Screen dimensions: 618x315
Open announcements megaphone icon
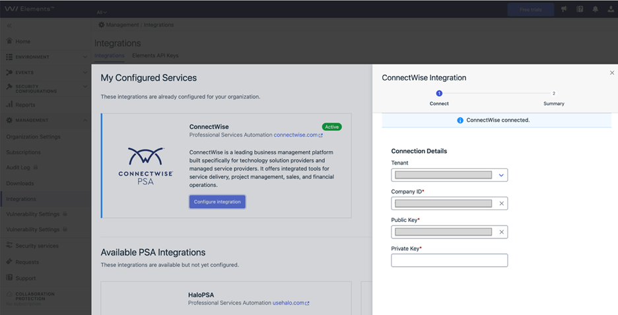click(x=564, y=9)
